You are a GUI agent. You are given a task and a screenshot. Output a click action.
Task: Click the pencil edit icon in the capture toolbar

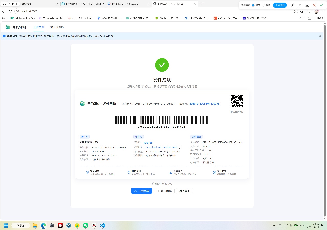(x=292, y=5)
